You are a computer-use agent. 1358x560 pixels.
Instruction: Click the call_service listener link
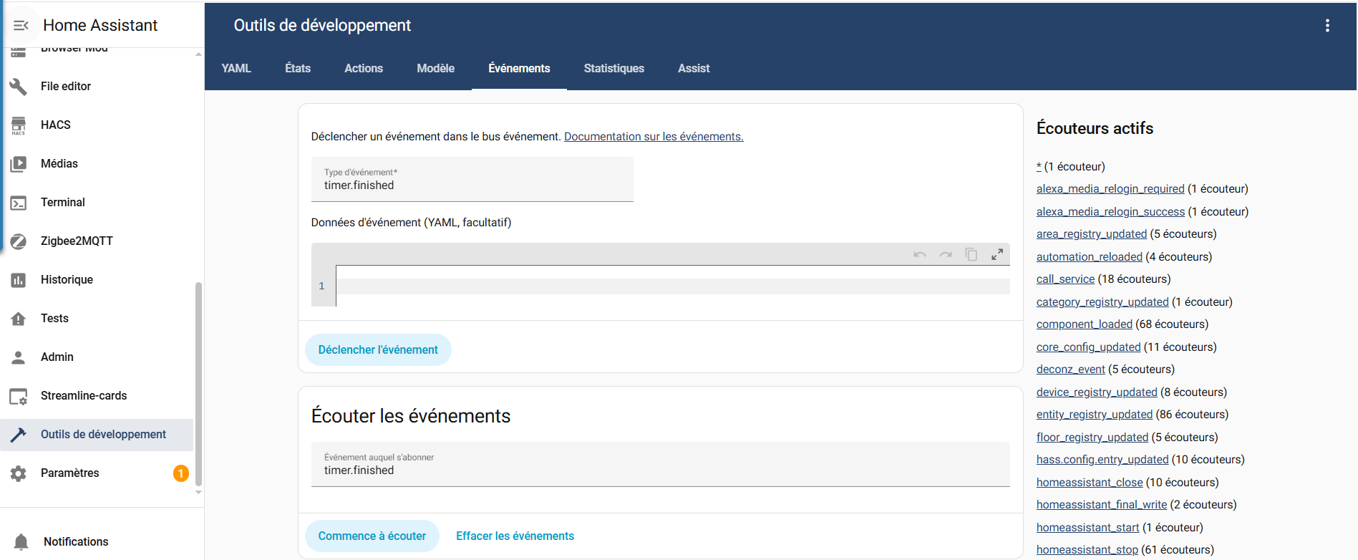tap(1065, 279)
